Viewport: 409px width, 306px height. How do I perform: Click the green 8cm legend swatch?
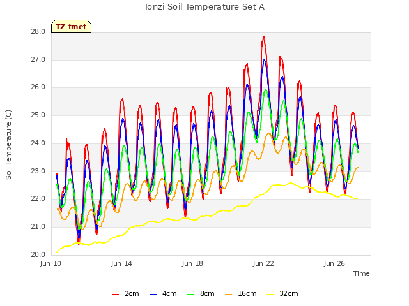(x=191, y=295)
